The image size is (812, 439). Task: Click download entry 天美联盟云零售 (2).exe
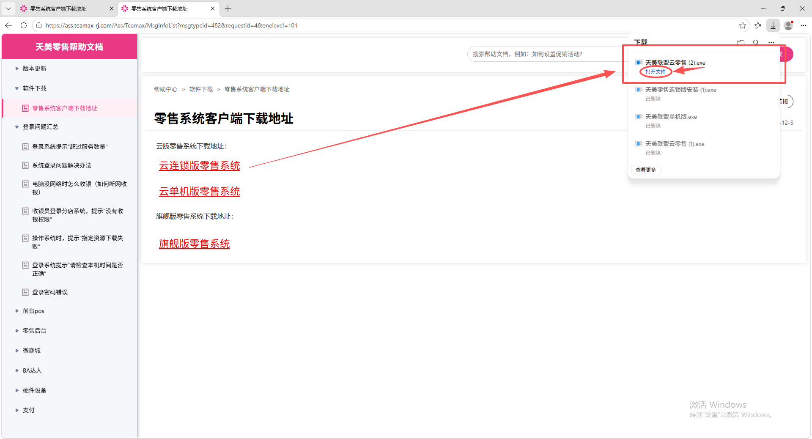[x=675, y=63]
